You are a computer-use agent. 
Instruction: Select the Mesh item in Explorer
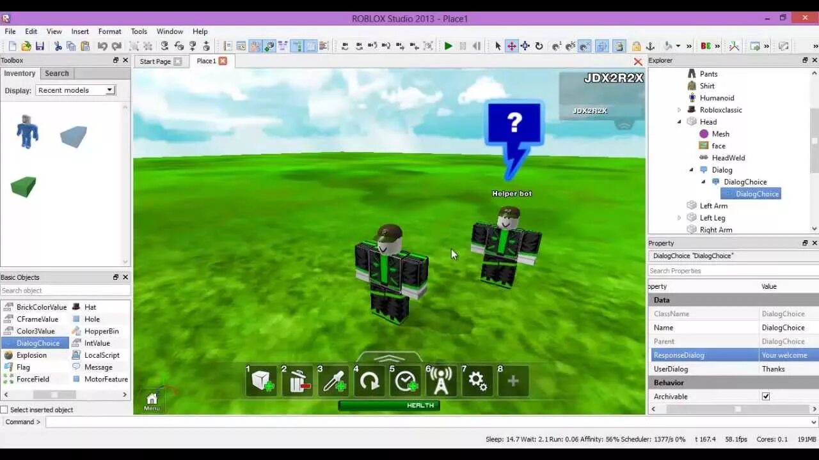point(720,134)
